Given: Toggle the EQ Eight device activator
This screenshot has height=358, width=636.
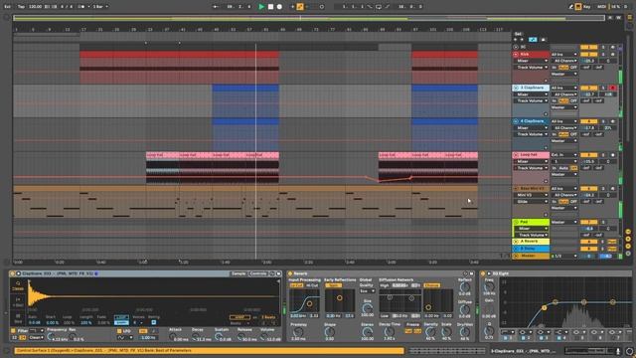Looking at the screenshot, I should tap(483, 274).
